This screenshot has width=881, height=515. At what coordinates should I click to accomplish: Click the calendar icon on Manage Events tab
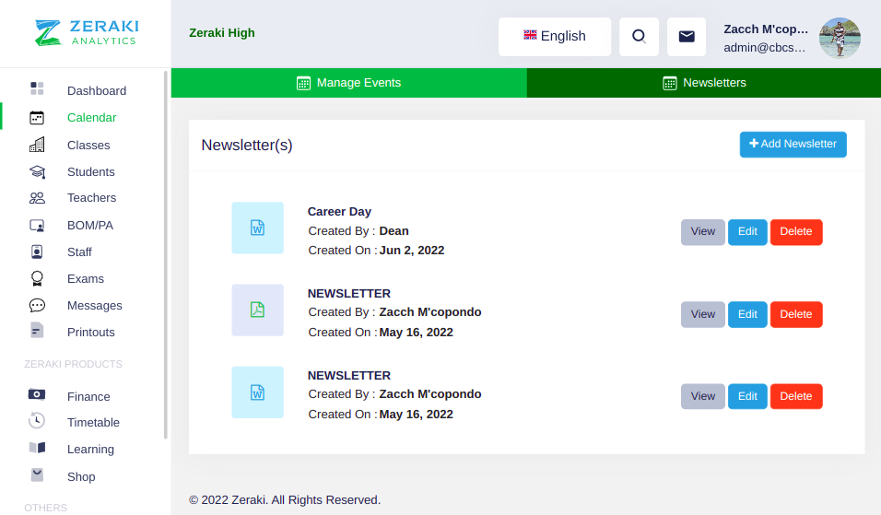[303, 83]
